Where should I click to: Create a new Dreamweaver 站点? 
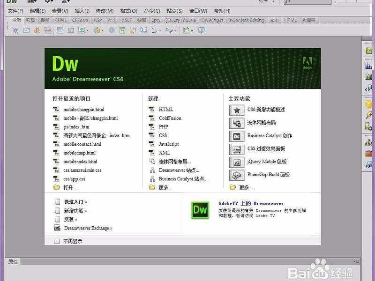click(179, 170)
